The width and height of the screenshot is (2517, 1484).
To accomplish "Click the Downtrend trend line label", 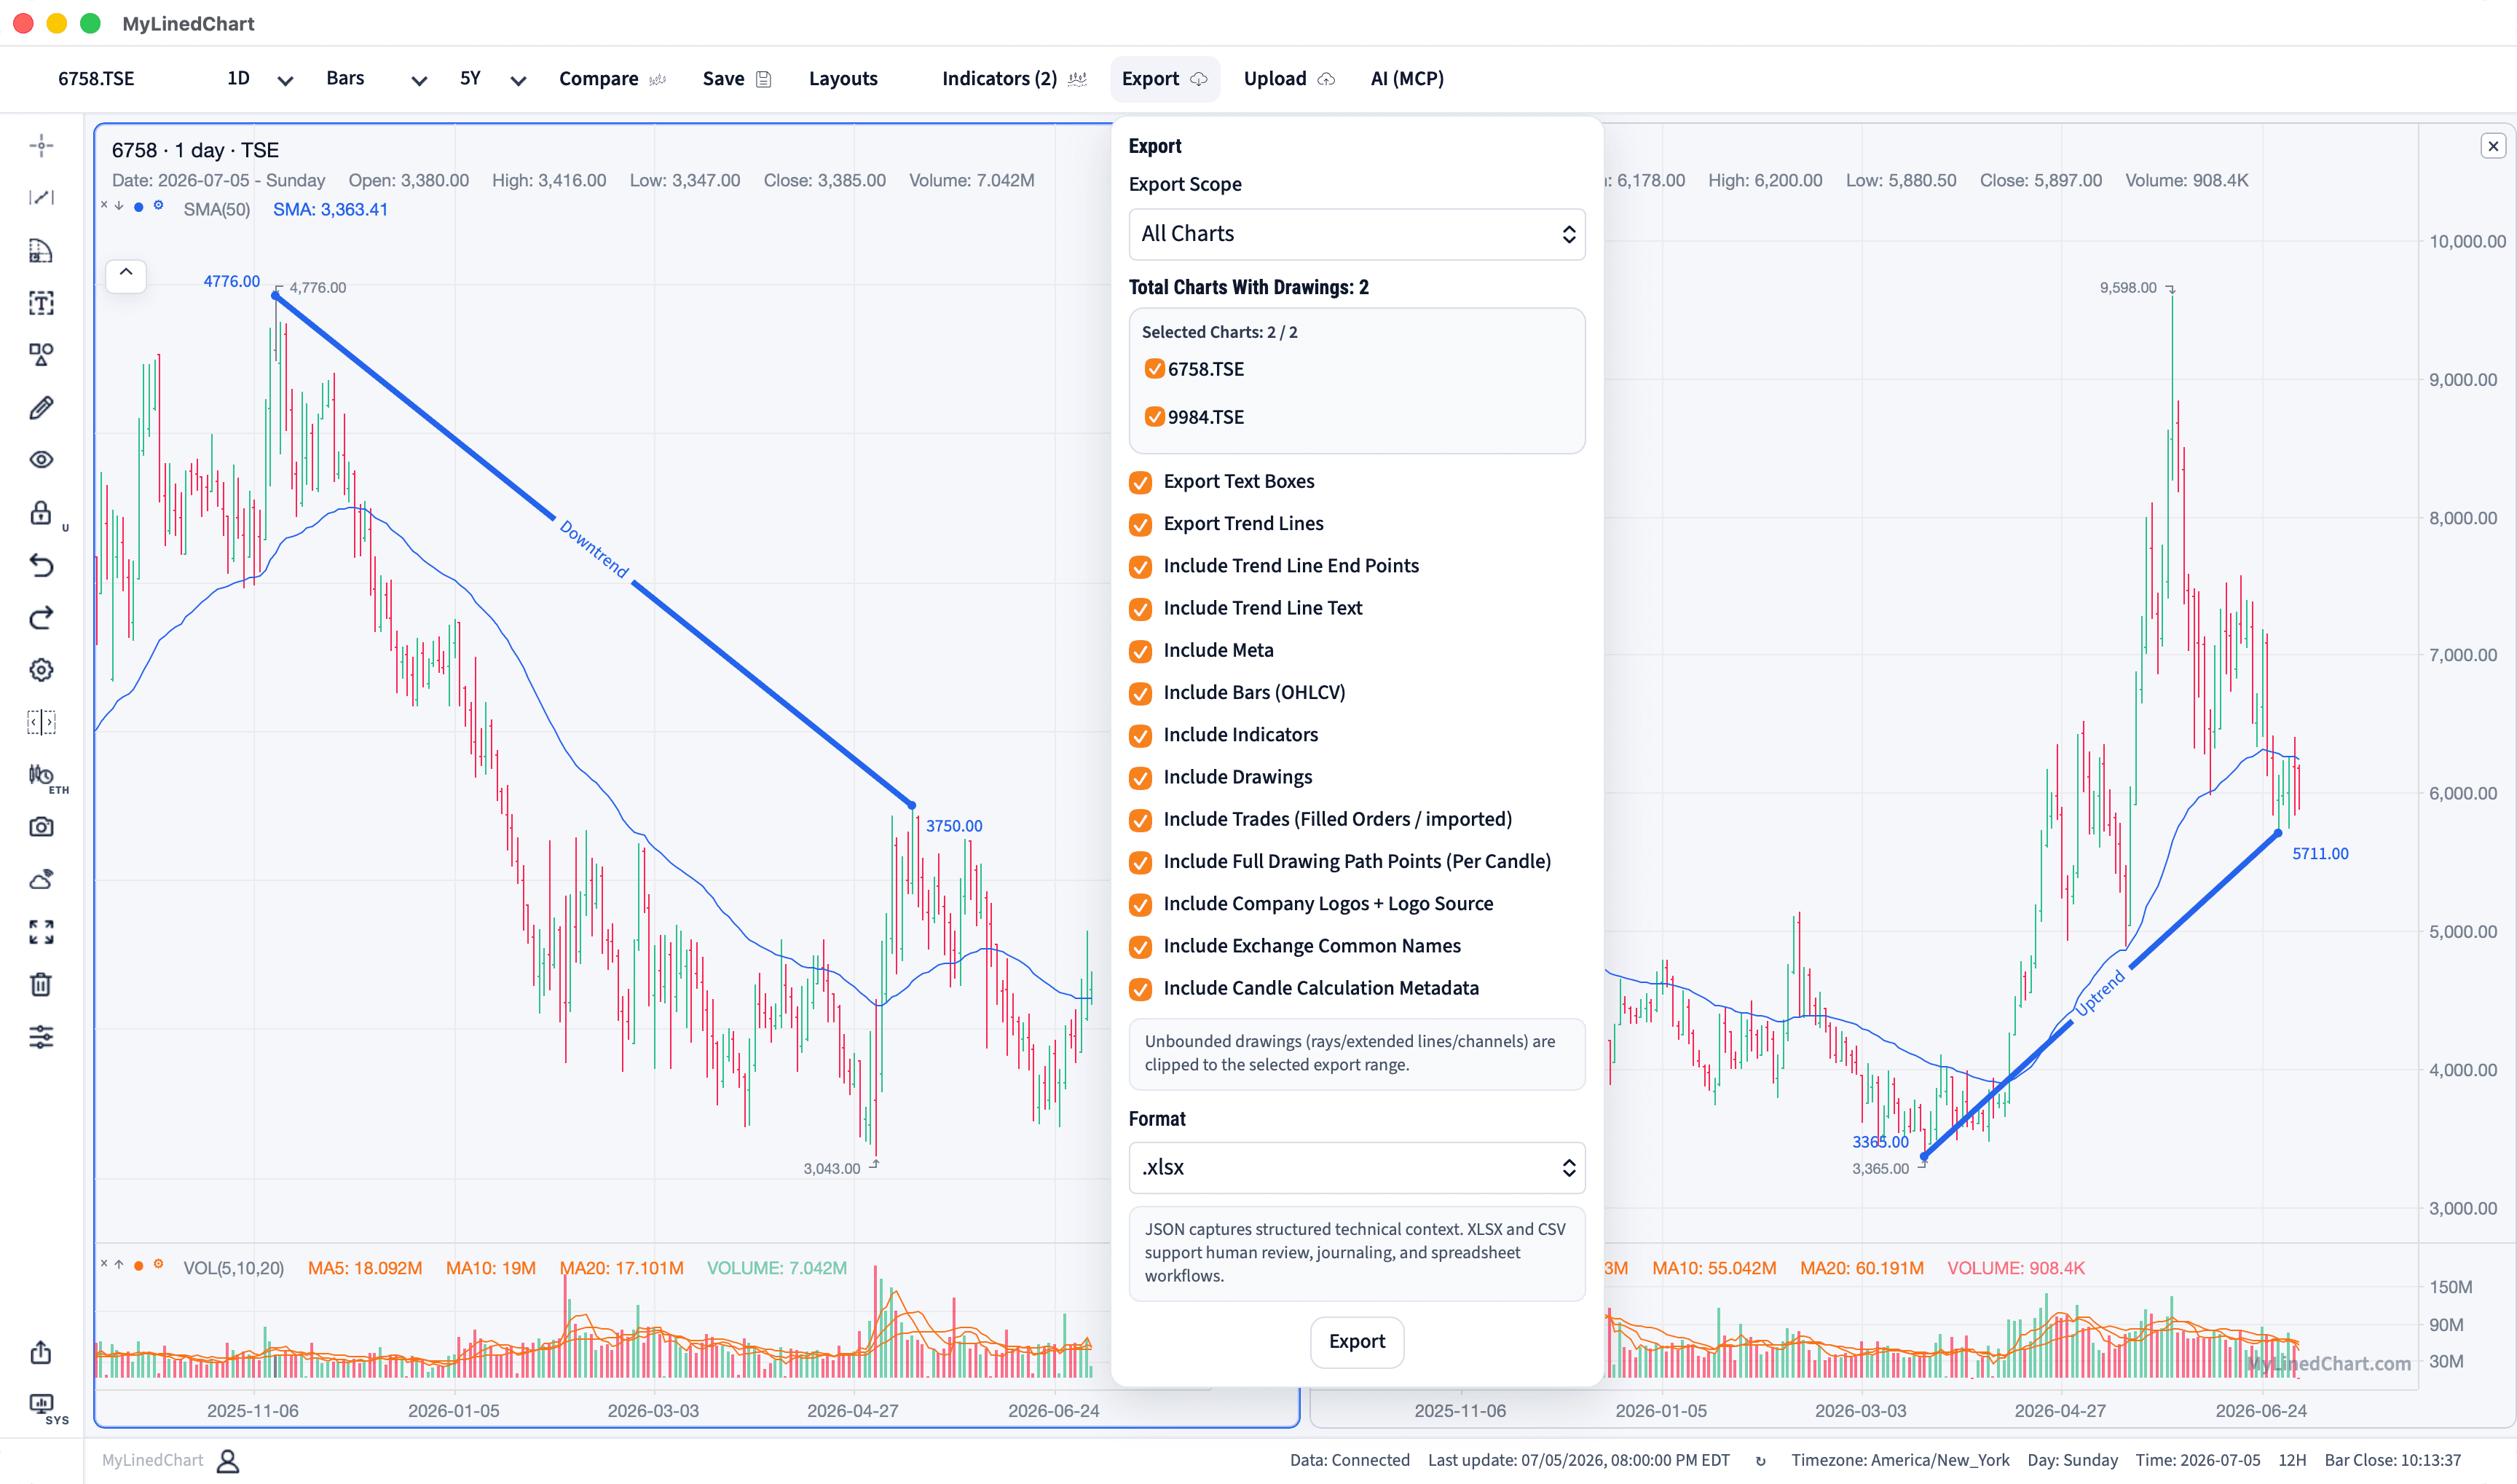I will tap(594, 549).
